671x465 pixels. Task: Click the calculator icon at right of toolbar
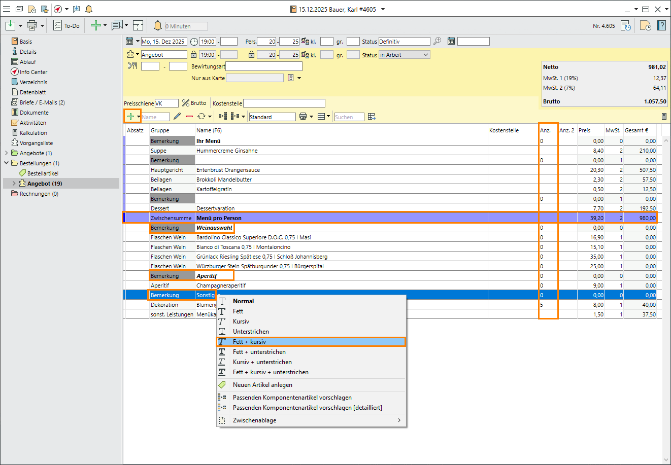click(x=664, y=117)
